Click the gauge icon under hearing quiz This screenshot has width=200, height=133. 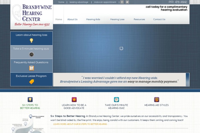pos(32,55)
